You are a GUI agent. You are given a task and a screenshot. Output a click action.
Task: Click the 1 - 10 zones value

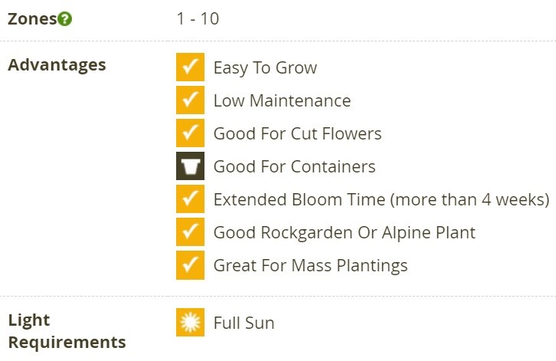(x=198, y=19)
